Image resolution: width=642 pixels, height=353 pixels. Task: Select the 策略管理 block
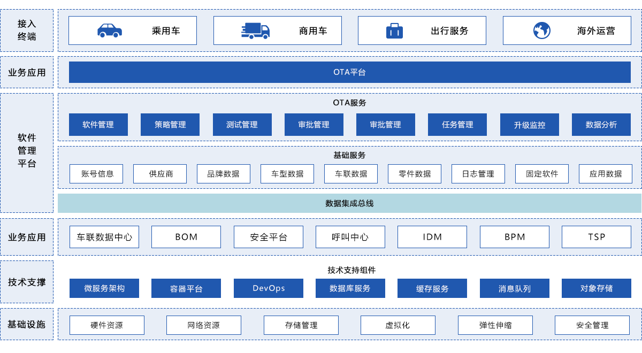coord(170,125)
